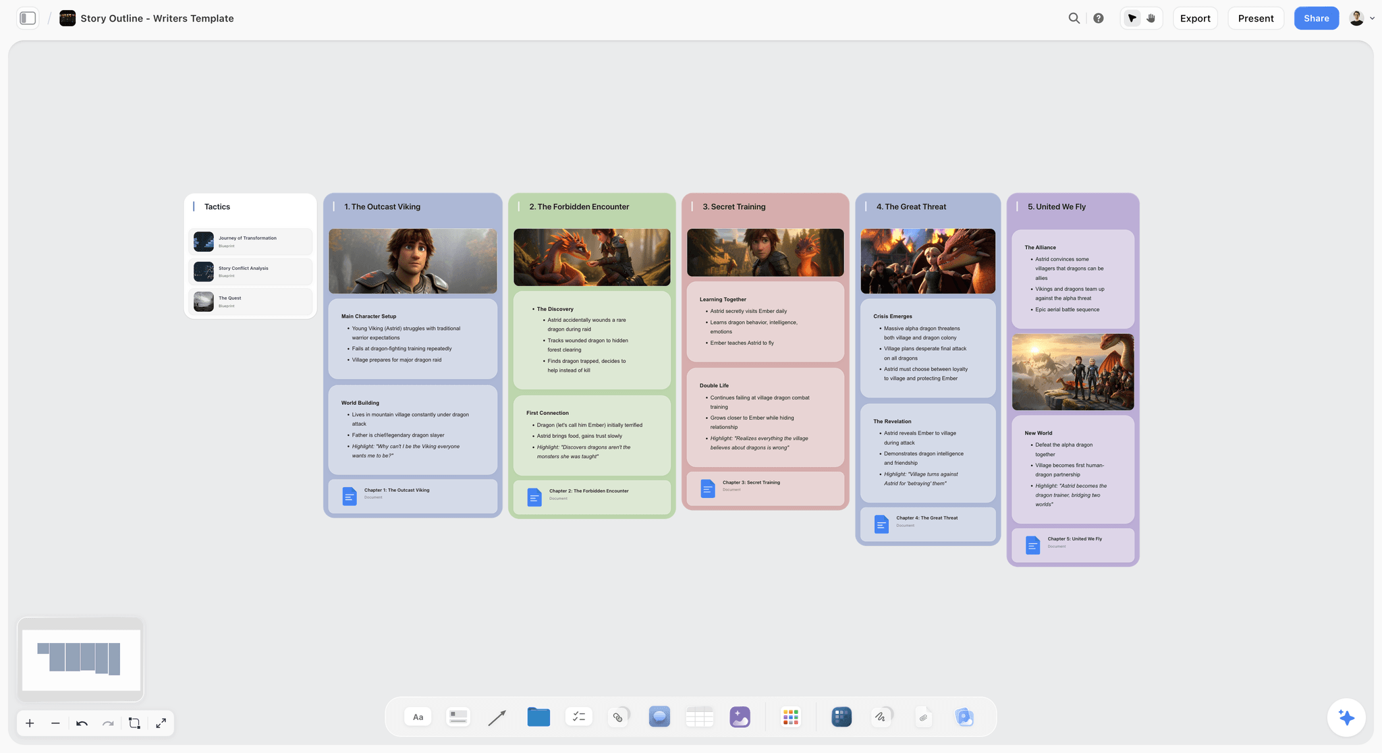Select the freehand scribble draw tool
The height and width of the screenshot is (753, 1382).
coord(881,717)
